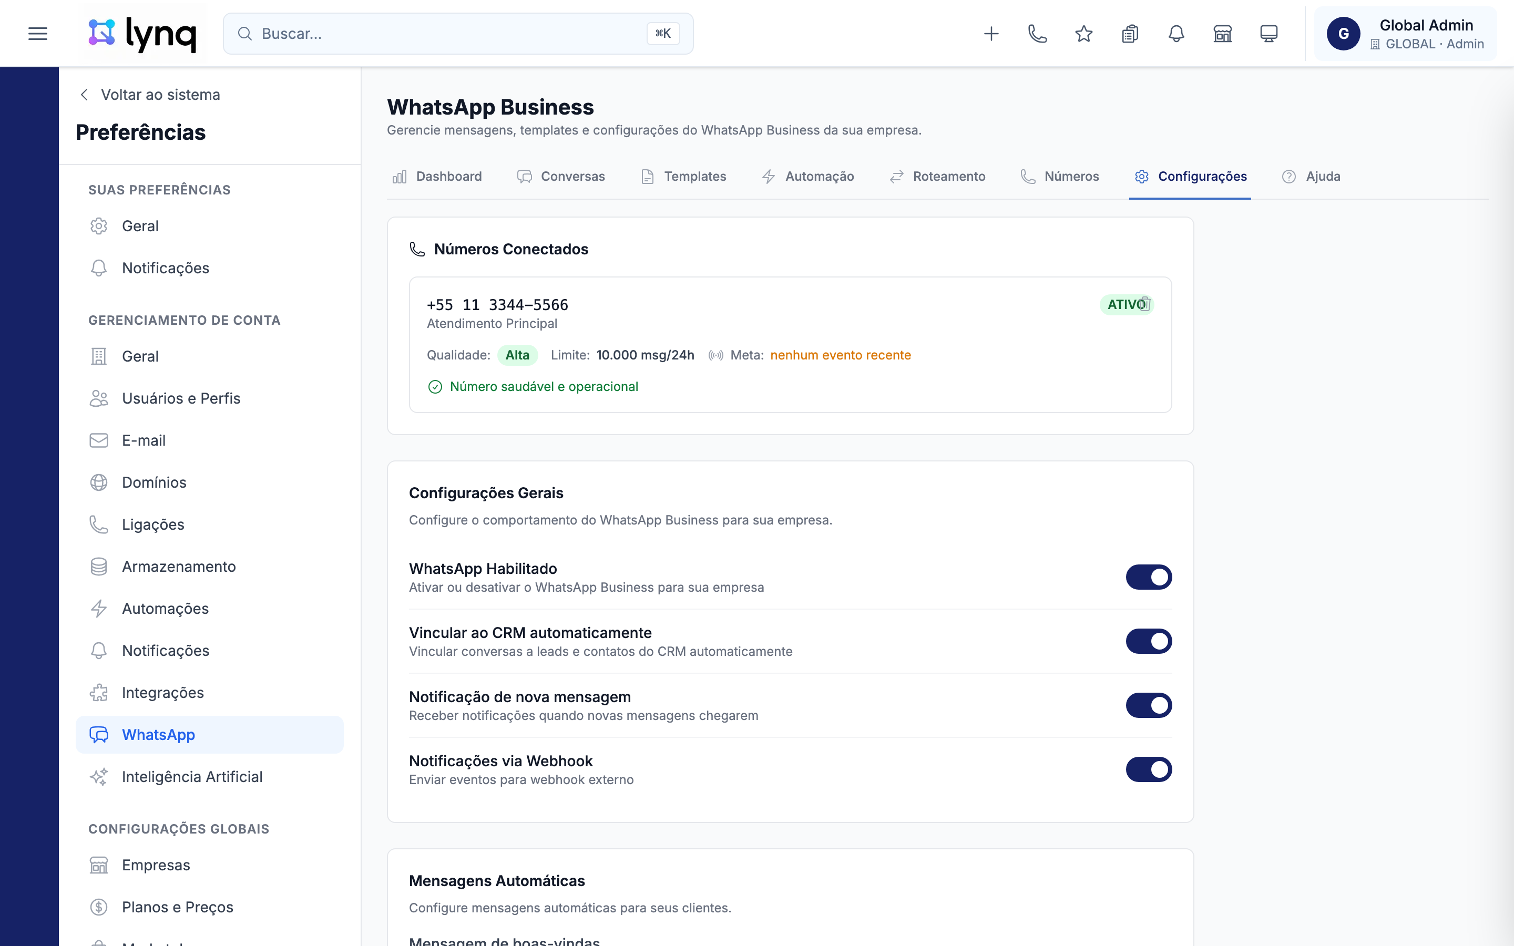This screenshot has height=946, width=1514.
Task: Open Planos e Preços
Action: [x=210, y=907]
